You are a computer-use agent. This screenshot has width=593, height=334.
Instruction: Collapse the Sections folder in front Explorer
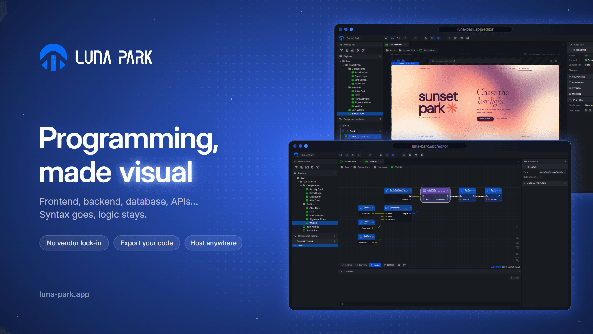coord(301,204)
